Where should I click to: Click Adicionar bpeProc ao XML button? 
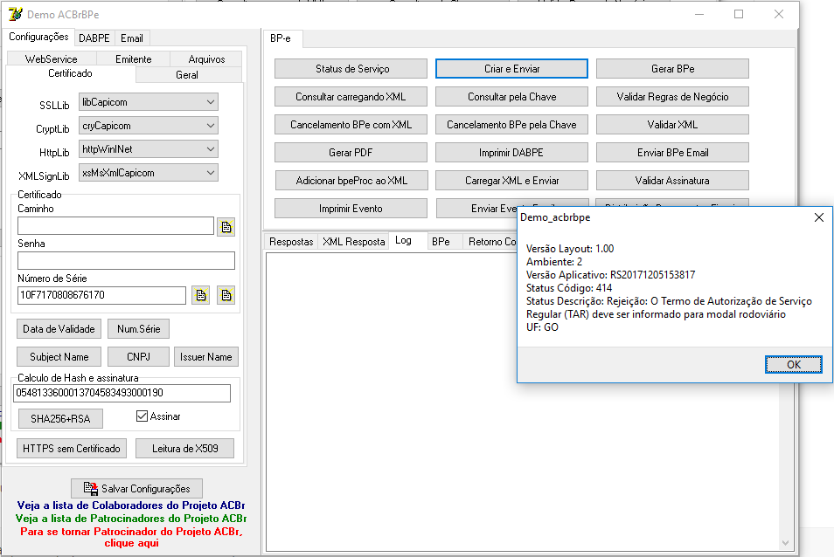pos(351,181)
